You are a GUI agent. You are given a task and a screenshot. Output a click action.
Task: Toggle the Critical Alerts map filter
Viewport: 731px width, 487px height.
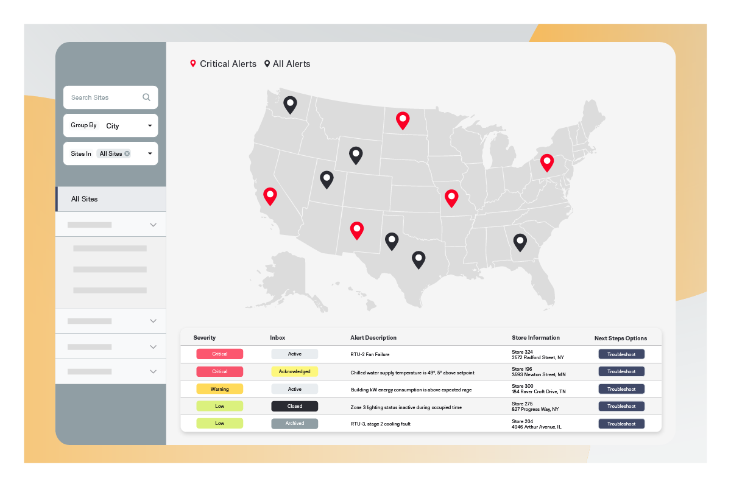click(x=223, y=63)
